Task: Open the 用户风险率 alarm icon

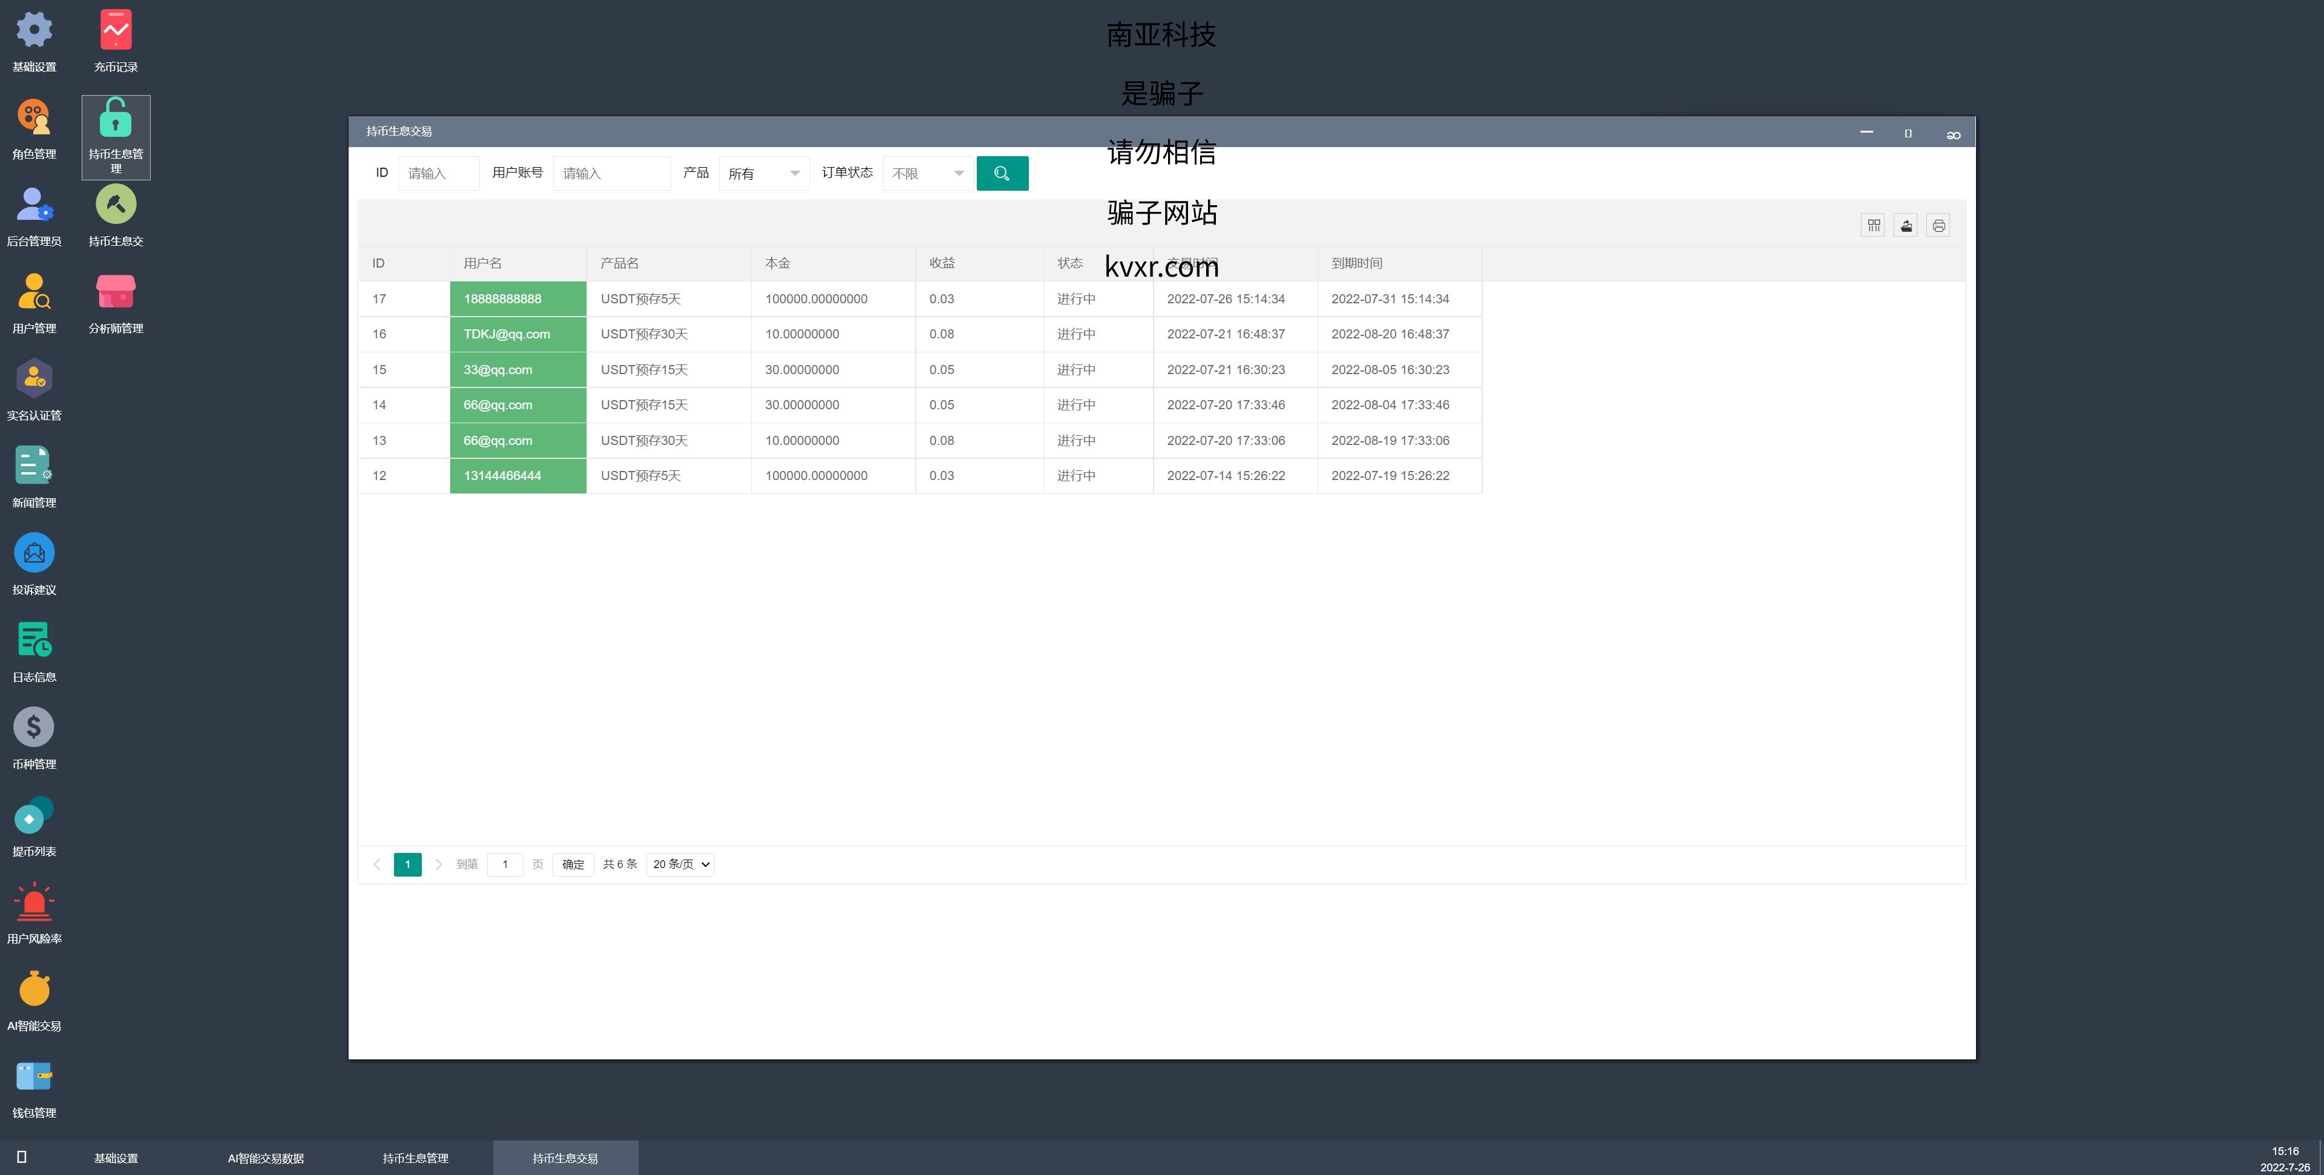Action: pos(34,901)
